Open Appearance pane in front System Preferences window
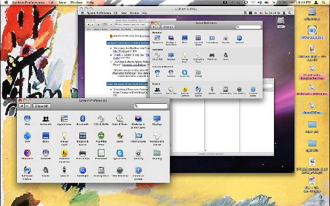Image resolution: width=330 pixels, height=206 pixels. tap(64, 120)
